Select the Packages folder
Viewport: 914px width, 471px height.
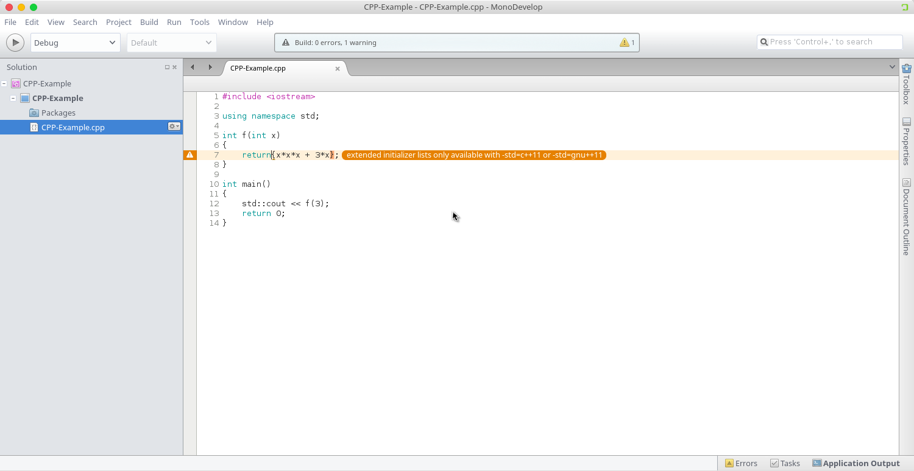point(58,113)
